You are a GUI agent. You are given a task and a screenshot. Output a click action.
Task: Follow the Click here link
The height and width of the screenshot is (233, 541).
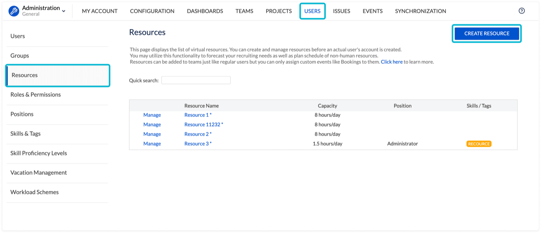(391, 62)
